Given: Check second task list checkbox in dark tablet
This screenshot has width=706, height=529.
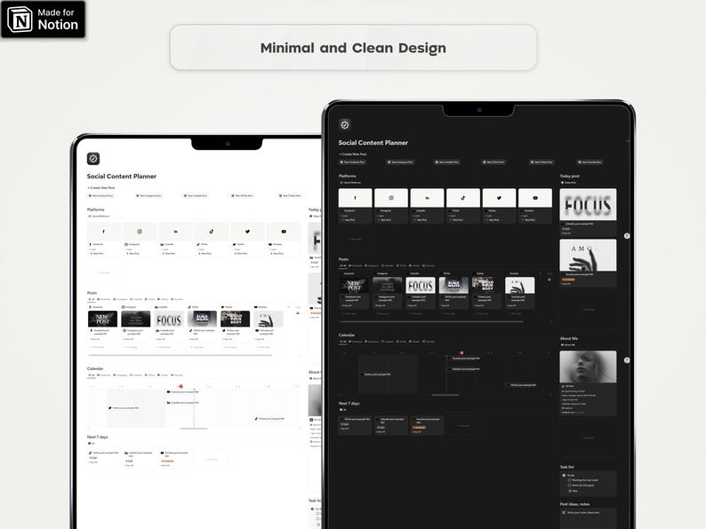Looking at the screenshot, I should point(570,486).
